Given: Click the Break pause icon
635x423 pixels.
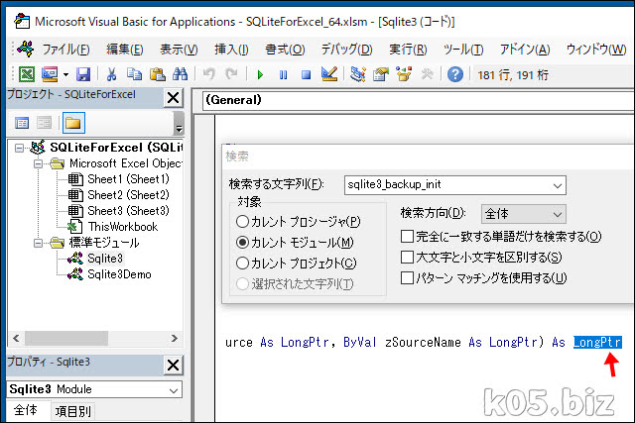Looking at the screenshot, I should (283, 75).
